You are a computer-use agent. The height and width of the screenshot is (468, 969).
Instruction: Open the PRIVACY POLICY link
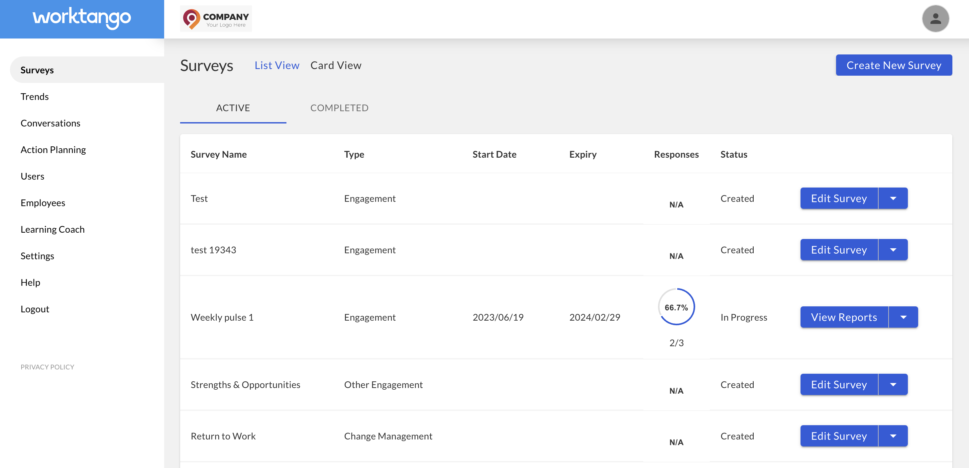[48, 367]
